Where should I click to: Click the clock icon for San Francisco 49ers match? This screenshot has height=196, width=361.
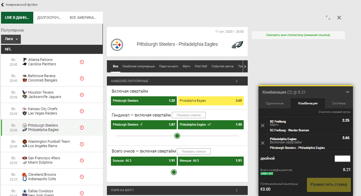[82, 161]
